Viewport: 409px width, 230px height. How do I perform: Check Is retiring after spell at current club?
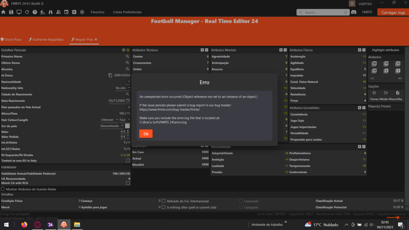164,207
